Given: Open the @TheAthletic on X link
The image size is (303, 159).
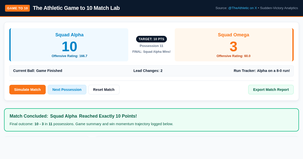Looking at the screenshot, I should pyautogui.click(x=242, y=8).
